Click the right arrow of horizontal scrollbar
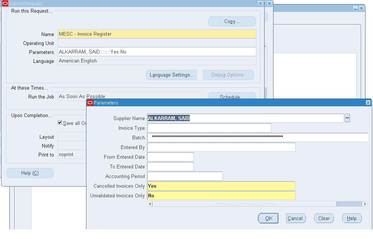 coord(365,204)
